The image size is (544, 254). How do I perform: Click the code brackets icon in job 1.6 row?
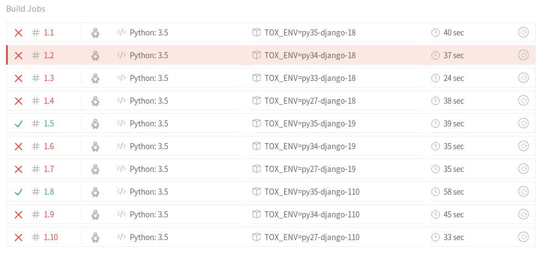tap(121, 146)
